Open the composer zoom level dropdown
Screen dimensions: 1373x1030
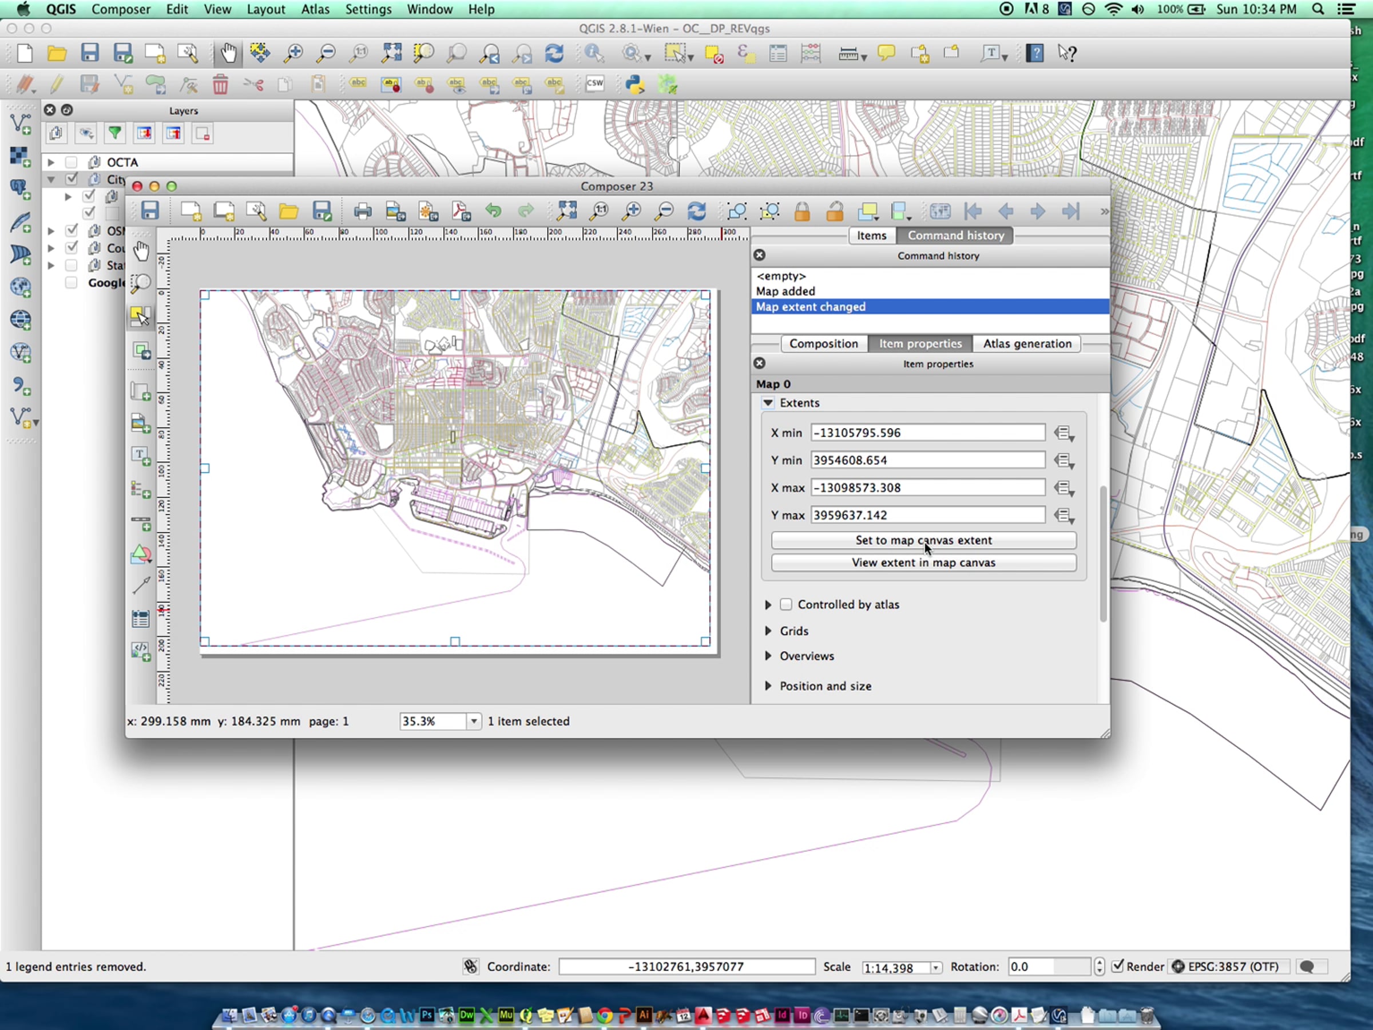[x=474, y=722]
